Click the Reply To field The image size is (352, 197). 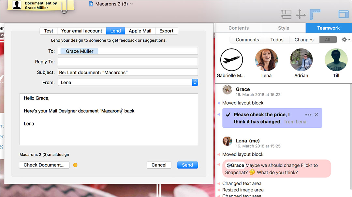tap(128, 61)
